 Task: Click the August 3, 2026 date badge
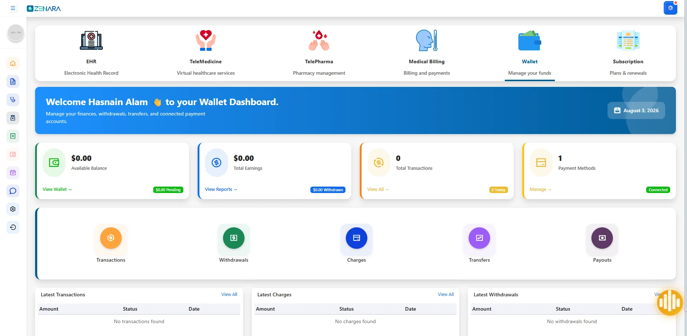tap(636, 110)
